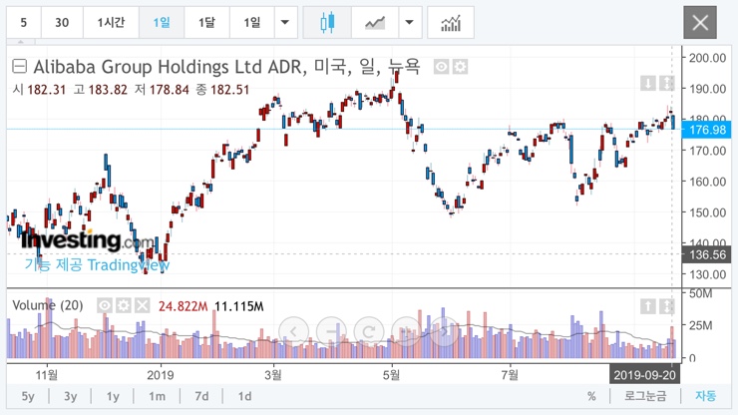Collapse the Alibaba series legend
The width and height of the screenshot is (738, 415).
tap(19, 67)
